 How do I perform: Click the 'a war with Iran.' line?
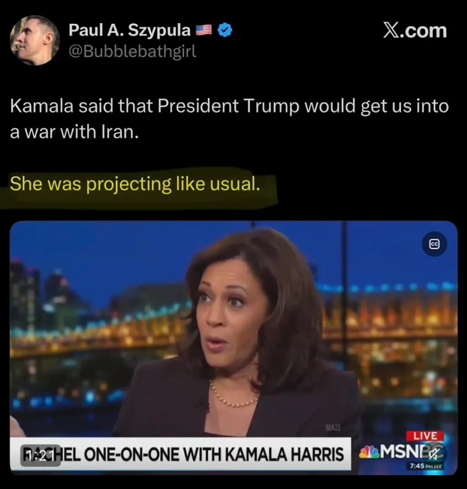[74, 132]
